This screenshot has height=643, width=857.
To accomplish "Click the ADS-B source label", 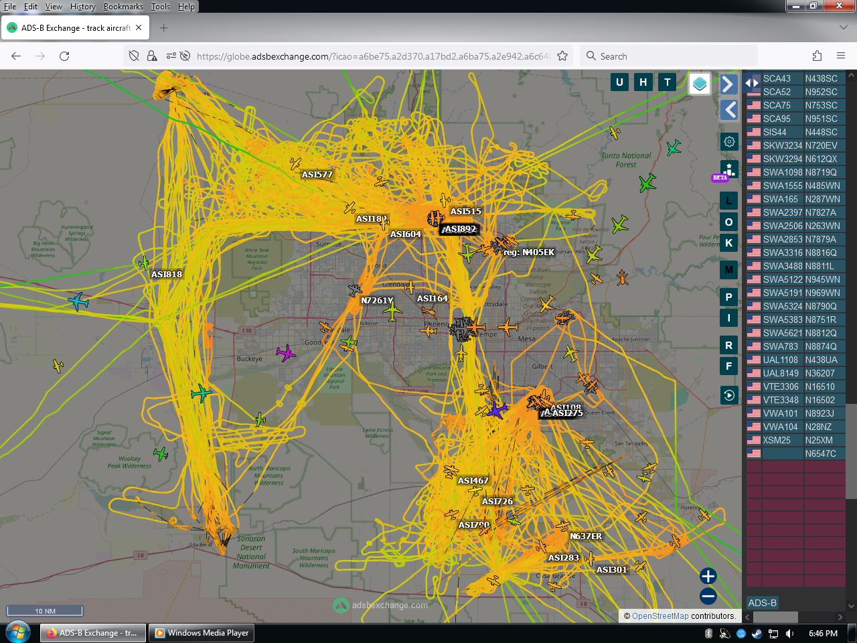I will pos(763,603).
